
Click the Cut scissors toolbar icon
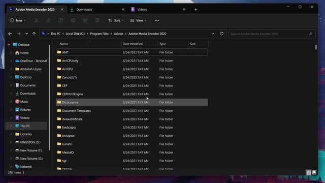[x=36, y=20]
